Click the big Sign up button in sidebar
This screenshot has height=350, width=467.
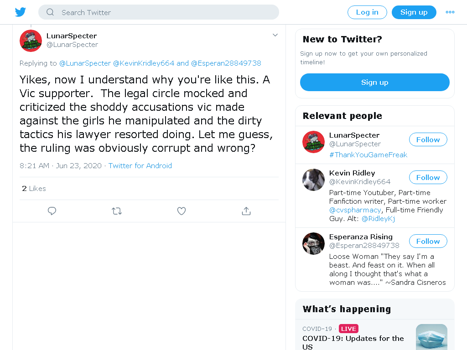375,82
